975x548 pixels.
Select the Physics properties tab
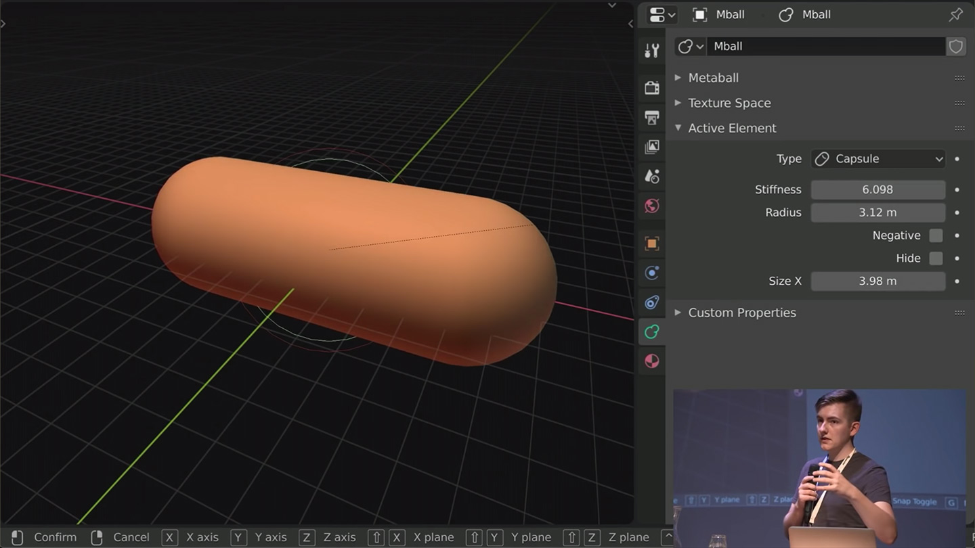pos(651,302)
